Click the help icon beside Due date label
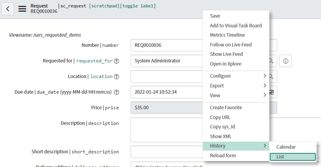 click(117, 92)
